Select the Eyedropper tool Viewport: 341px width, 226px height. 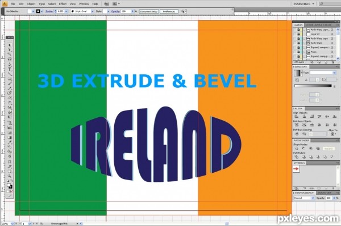click(x=10, y=142)
